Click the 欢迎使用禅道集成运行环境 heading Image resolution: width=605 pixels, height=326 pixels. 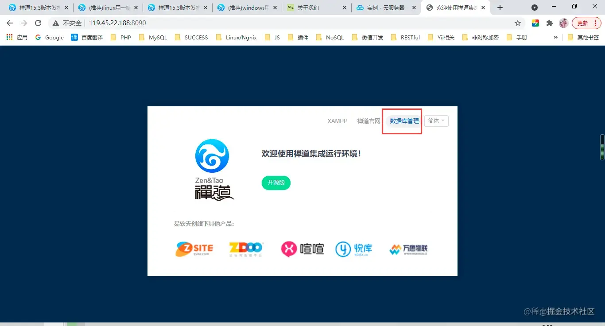click(311, 154)
